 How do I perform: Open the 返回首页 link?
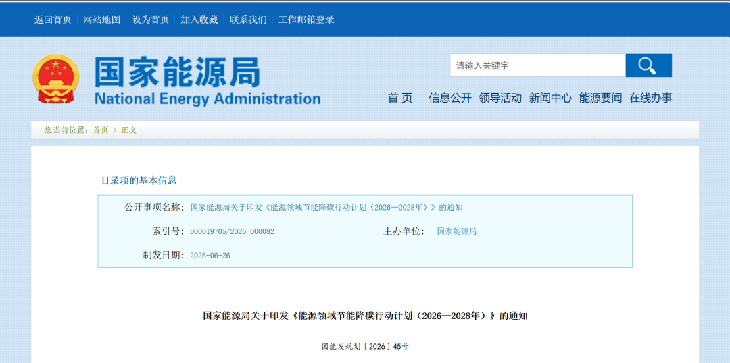coord(53,20)
